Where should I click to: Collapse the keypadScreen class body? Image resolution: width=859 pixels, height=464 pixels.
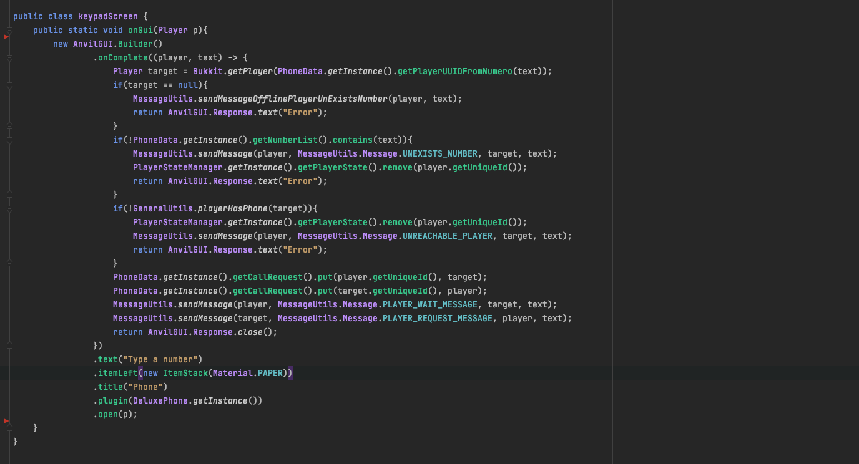[9, 16]
